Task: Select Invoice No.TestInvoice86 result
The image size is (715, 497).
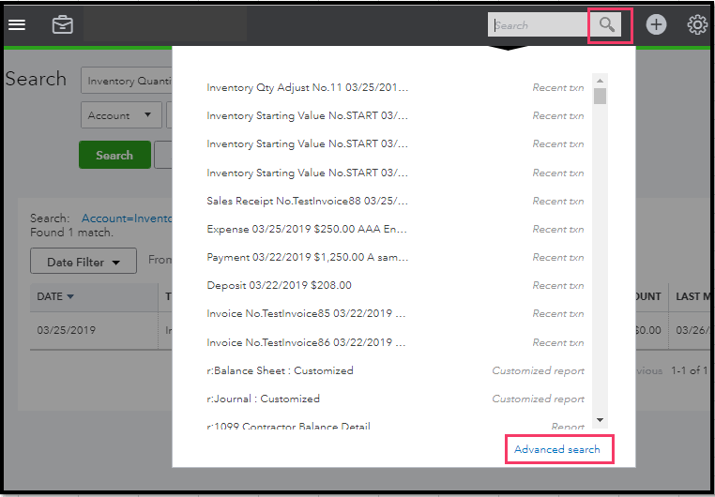Action: [x=395, y=342]
